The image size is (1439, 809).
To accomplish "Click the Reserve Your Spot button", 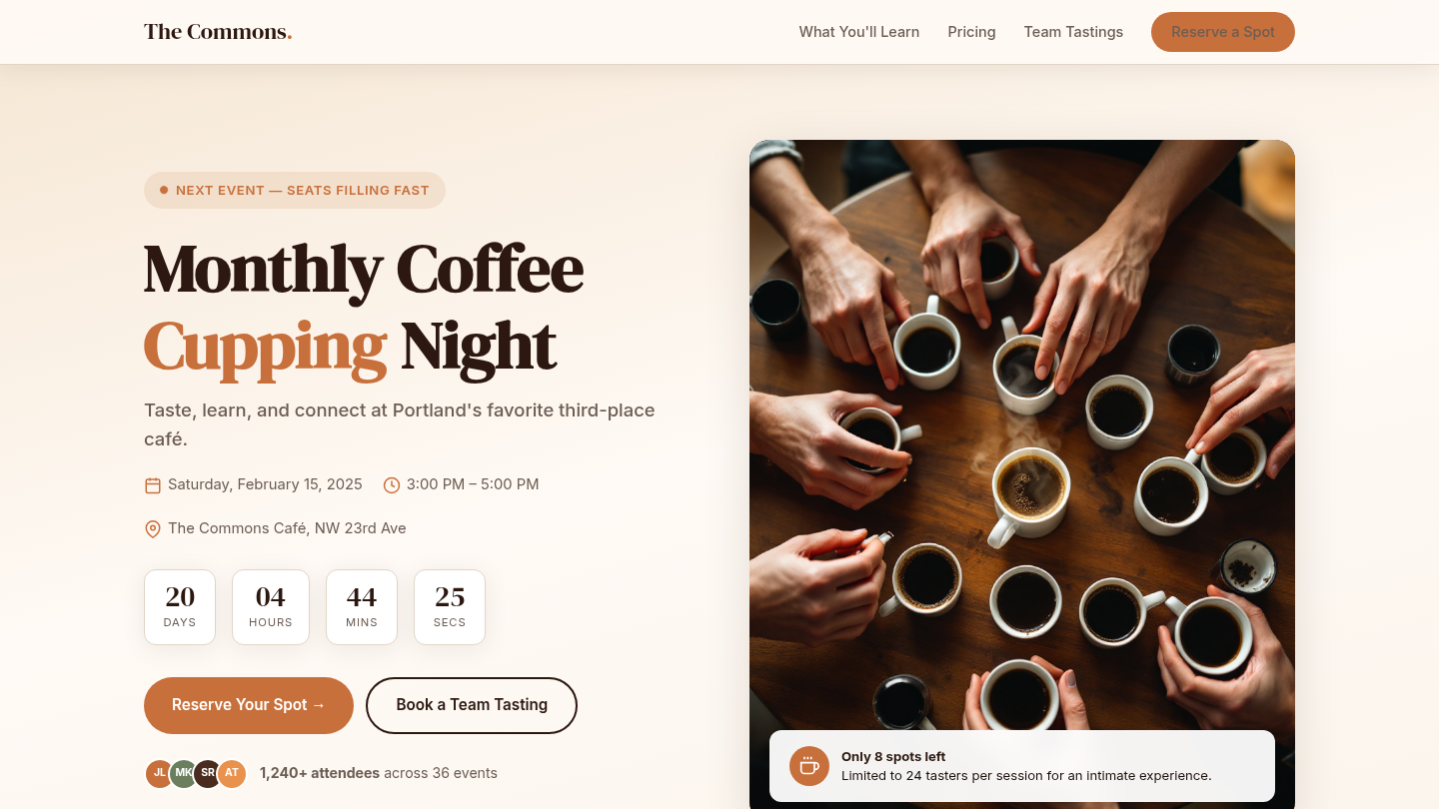I will pyautogui.click(x=249, y=705).
